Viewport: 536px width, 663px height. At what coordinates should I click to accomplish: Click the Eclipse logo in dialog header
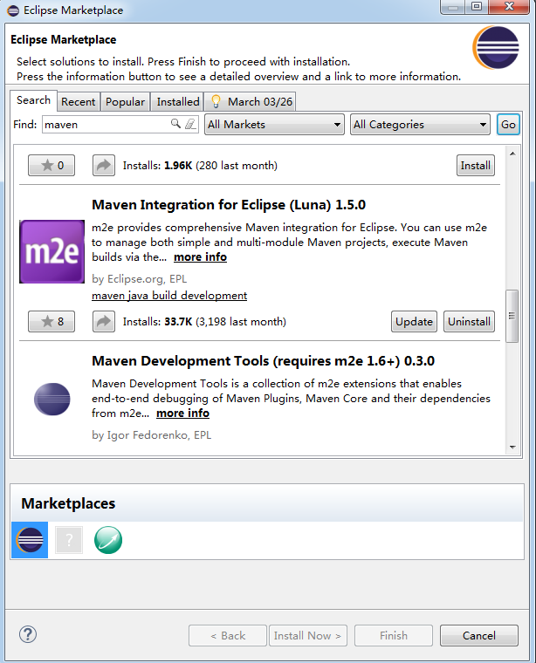[x=496, y=48]
